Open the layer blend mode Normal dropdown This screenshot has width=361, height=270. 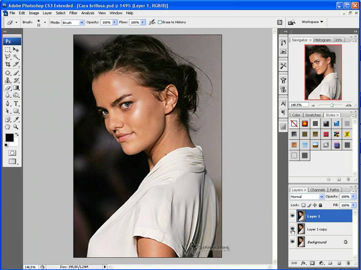(x=307, y=196)
